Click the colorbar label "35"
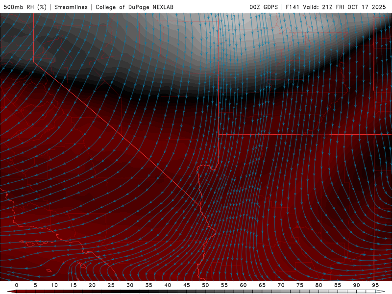This screenshot has width=392, height=294. 149,285
